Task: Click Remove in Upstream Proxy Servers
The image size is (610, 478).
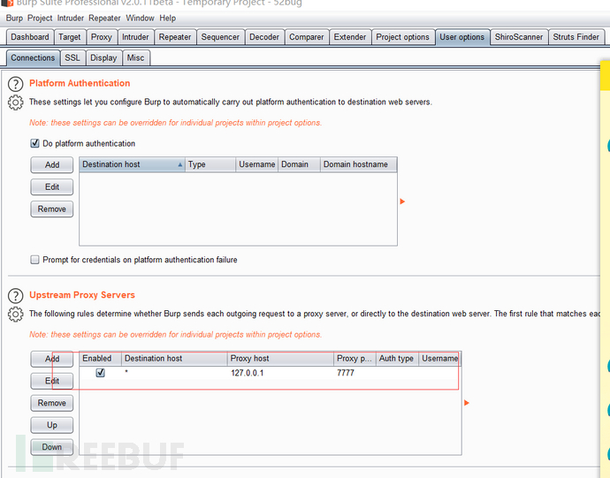Action: pos(52,403)
